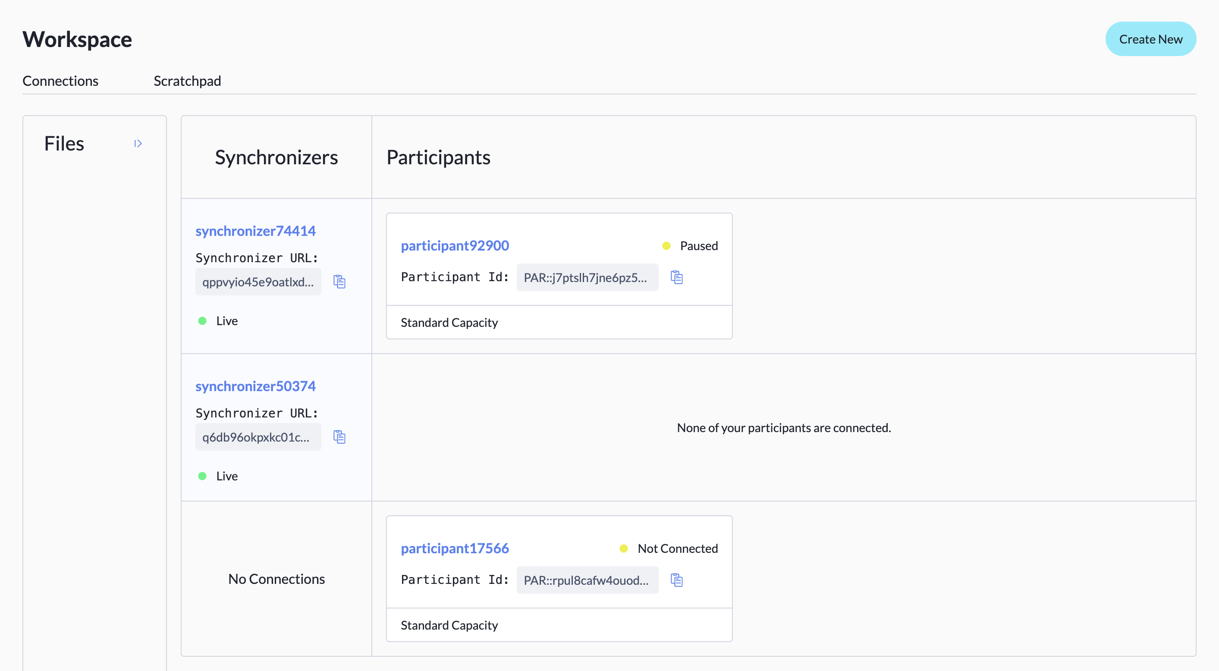This screenshot has height=671, width=1219.
Task: Click the Paused status dot for participant92900
Action: (666, 246)
